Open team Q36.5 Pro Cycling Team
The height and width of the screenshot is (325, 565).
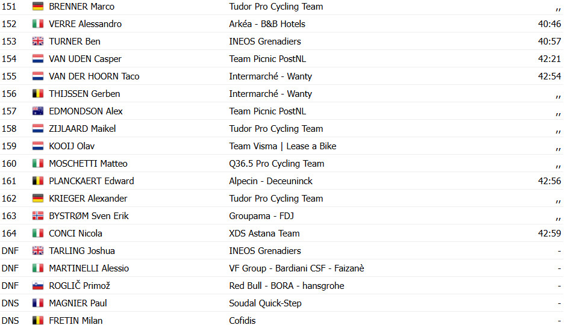(276, 164)
